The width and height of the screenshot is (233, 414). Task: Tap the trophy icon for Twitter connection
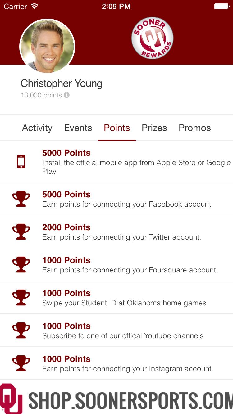pyautogui.click(x=21, y=232)
